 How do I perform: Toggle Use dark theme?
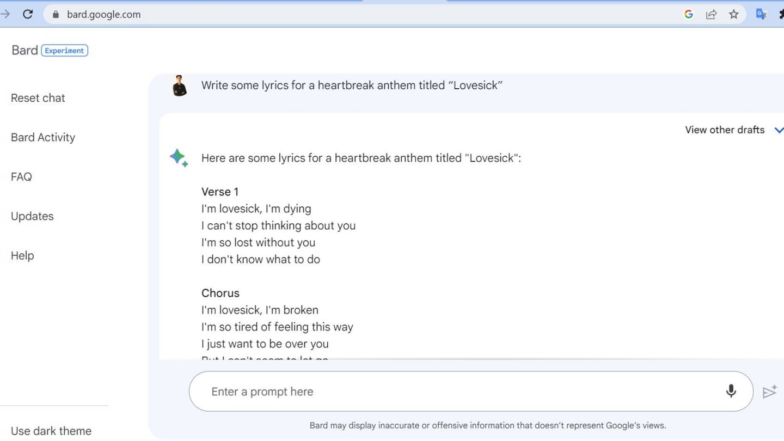coord(51,431)
